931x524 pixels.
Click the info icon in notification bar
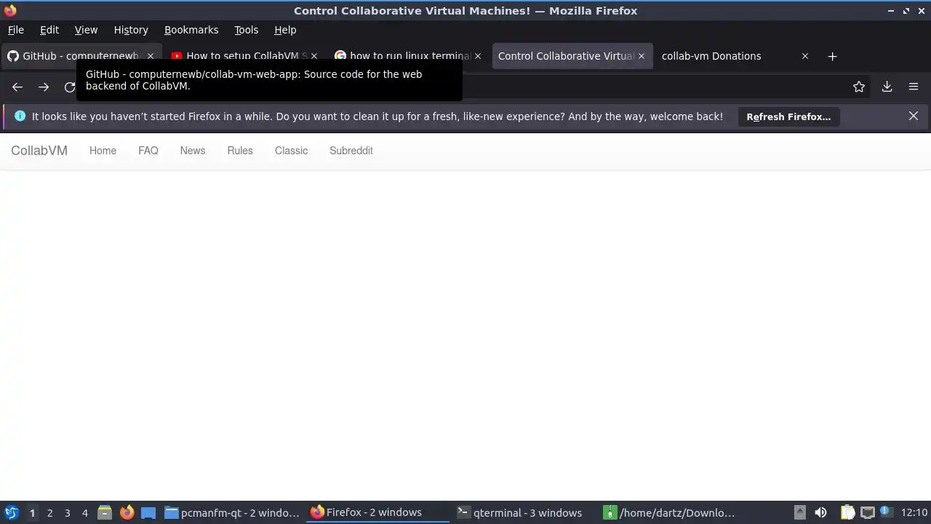(20, 116)
